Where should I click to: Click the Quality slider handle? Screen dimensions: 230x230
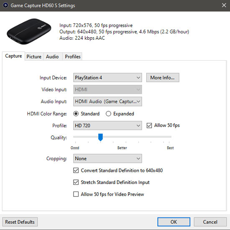pyautogui.click(x=100, y=137)
